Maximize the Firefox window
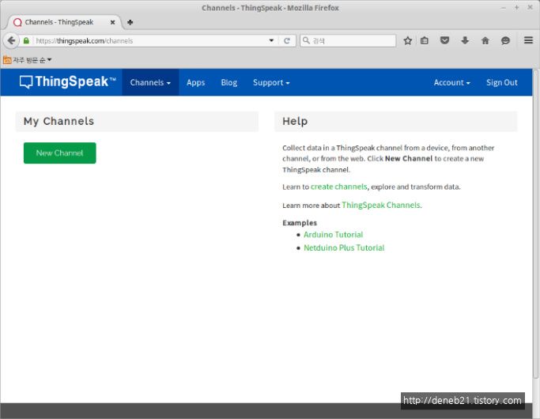540x419 pixels. (516, 8)
